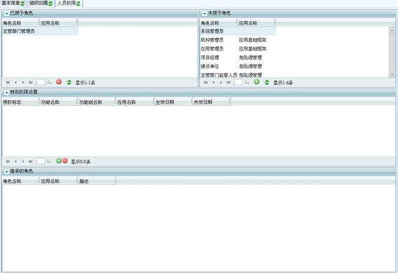Select the 系统管理员 role row
Viewport: 398px width, 273px height.
238,31
